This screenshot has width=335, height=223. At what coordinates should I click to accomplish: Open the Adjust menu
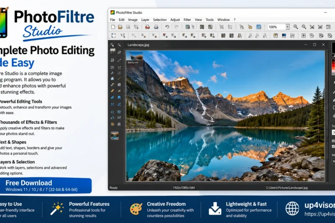[175, 20]
